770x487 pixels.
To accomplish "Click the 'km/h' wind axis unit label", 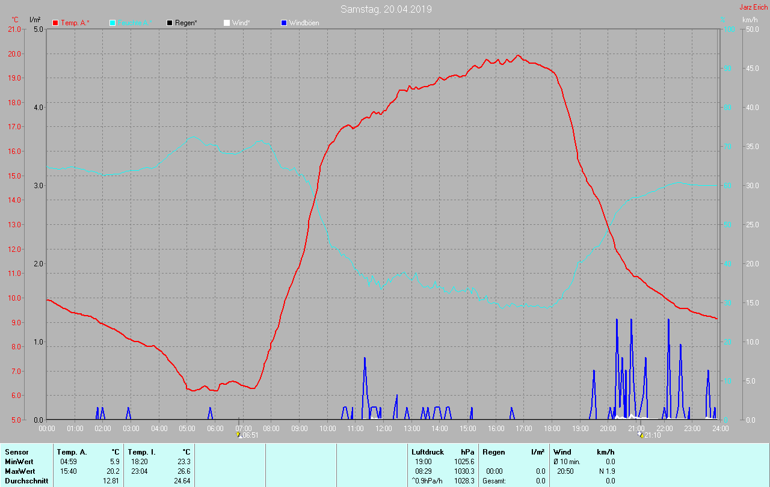I will tap(750, 20).
